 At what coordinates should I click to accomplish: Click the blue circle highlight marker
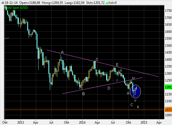pos(135,91)
